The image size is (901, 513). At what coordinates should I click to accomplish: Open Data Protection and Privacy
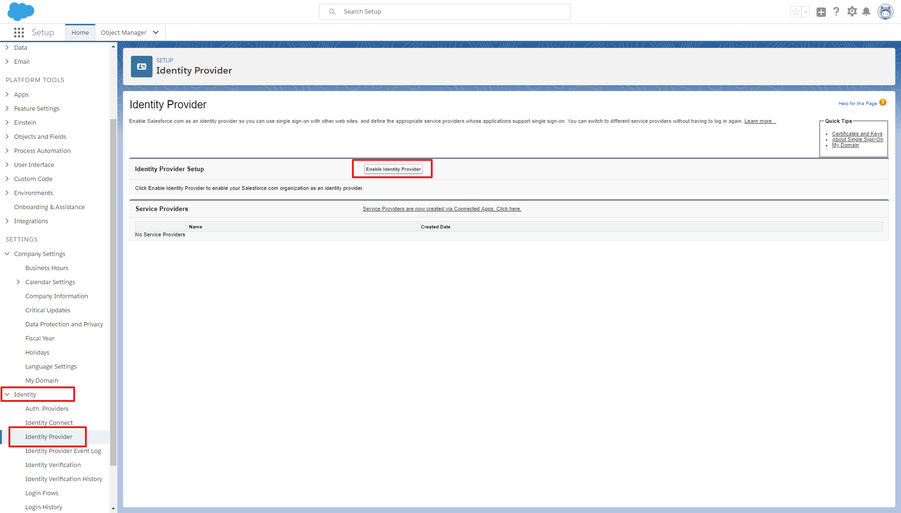coord(64,324)
